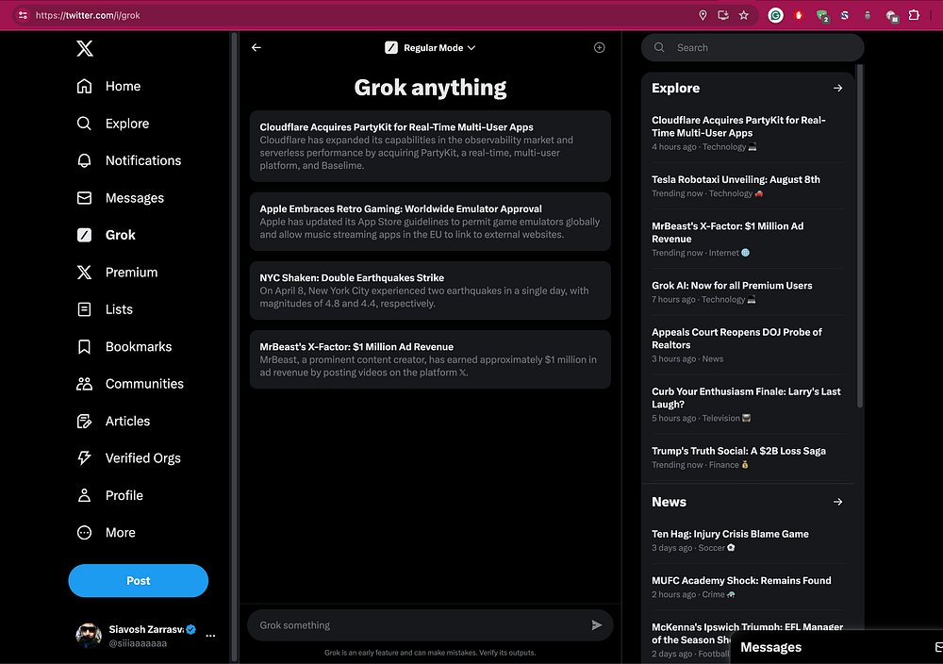Click the site settings icon in address bar
Viewport: 943px width, 664px height.
pos(23,15)
